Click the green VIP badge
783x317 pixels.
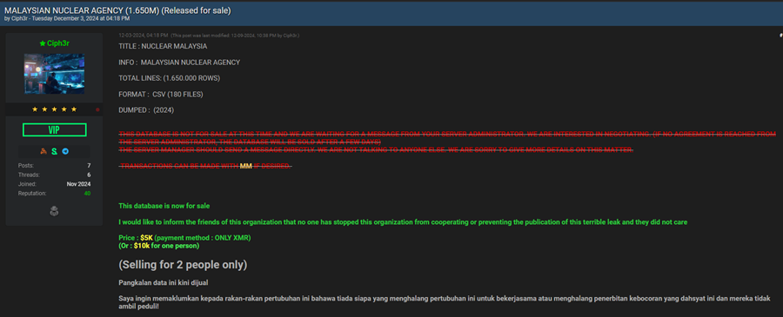(54, 130)
